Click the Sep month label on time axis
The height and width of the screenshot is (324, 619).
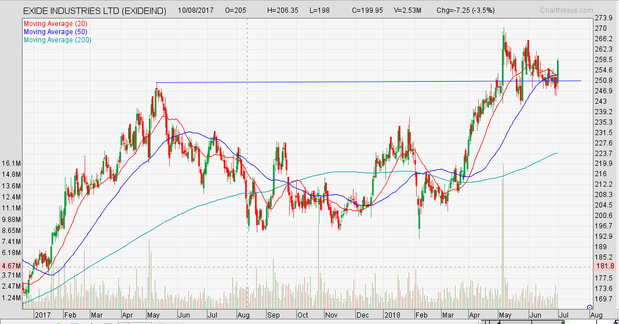coord(273,315)
